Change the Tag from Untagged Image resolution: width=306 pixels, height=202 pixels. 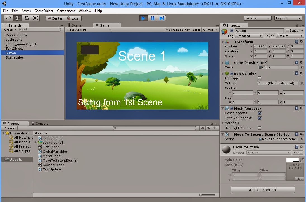pos(249,36)
